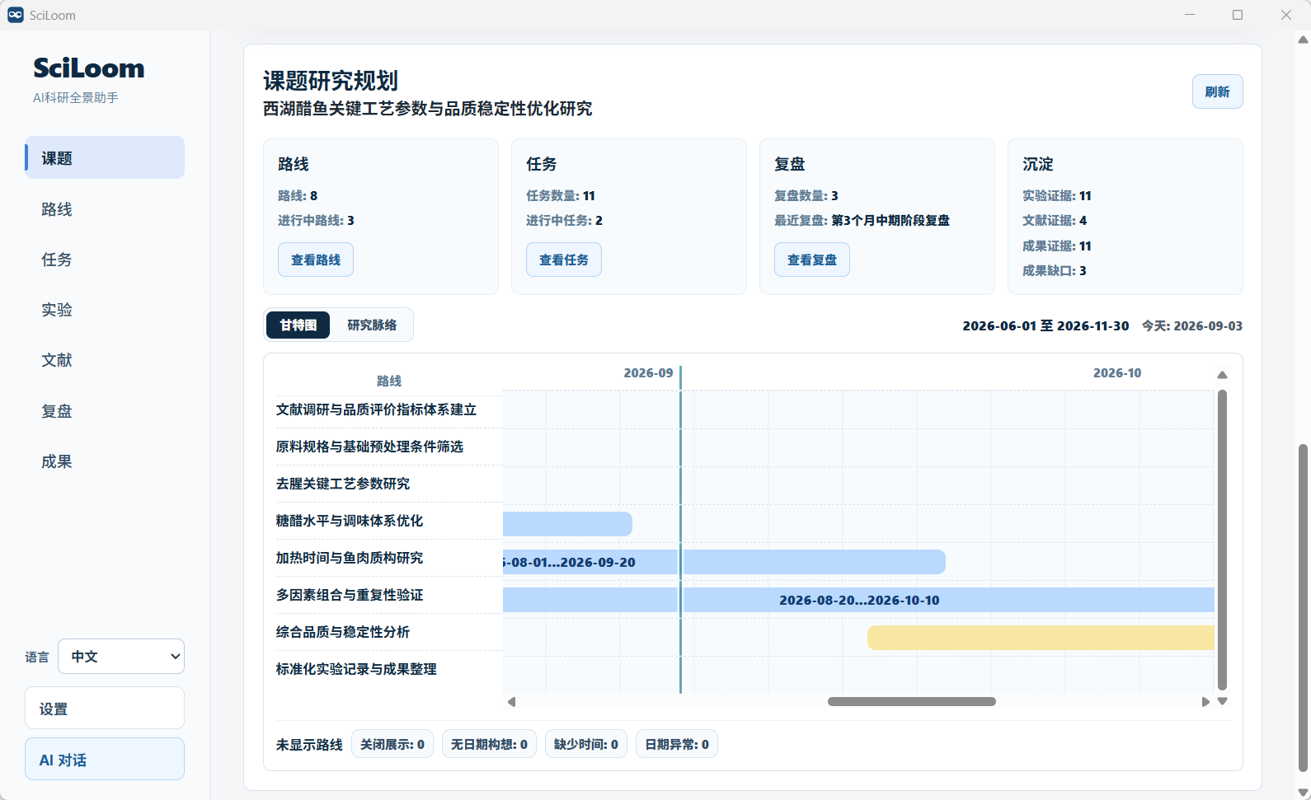The height and width of the screenshot is (800, 1311).
Task: Close the SciLoom window
Action: (x=1286, y=15)
